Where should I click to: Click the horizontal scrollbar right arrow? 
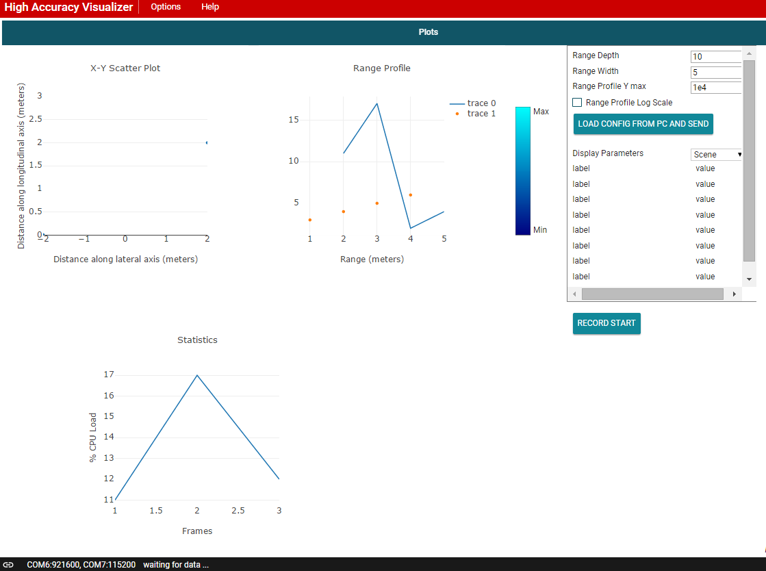click(x=735, y=294)
